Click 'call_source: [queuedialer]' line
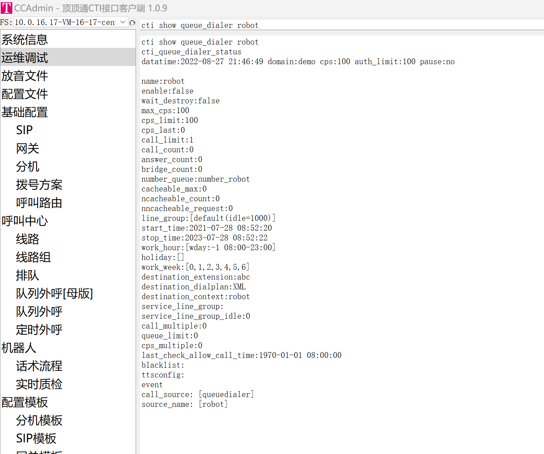The width and height of the screenshot is (544, 454). [198, 395]
